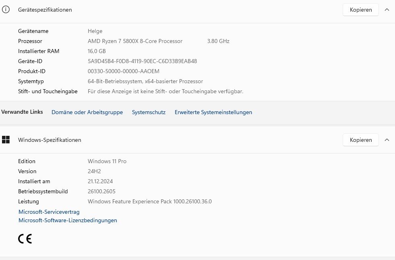Click the Geräte-ID label

tap(30, 61)
